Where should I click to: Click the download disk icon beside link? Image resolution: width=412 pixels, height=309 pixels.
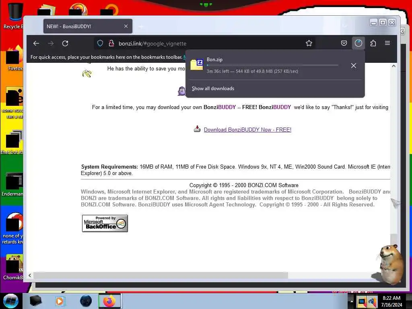tap(197, 129)
